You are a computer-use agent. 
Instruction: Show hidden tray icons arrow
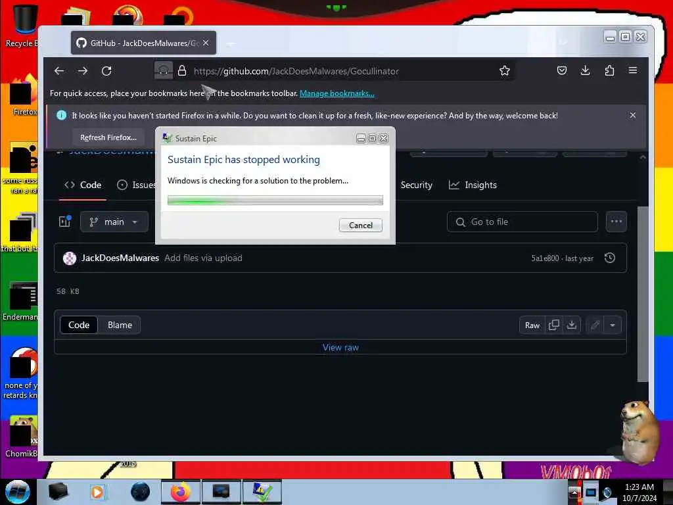click(x=574, y=492)
